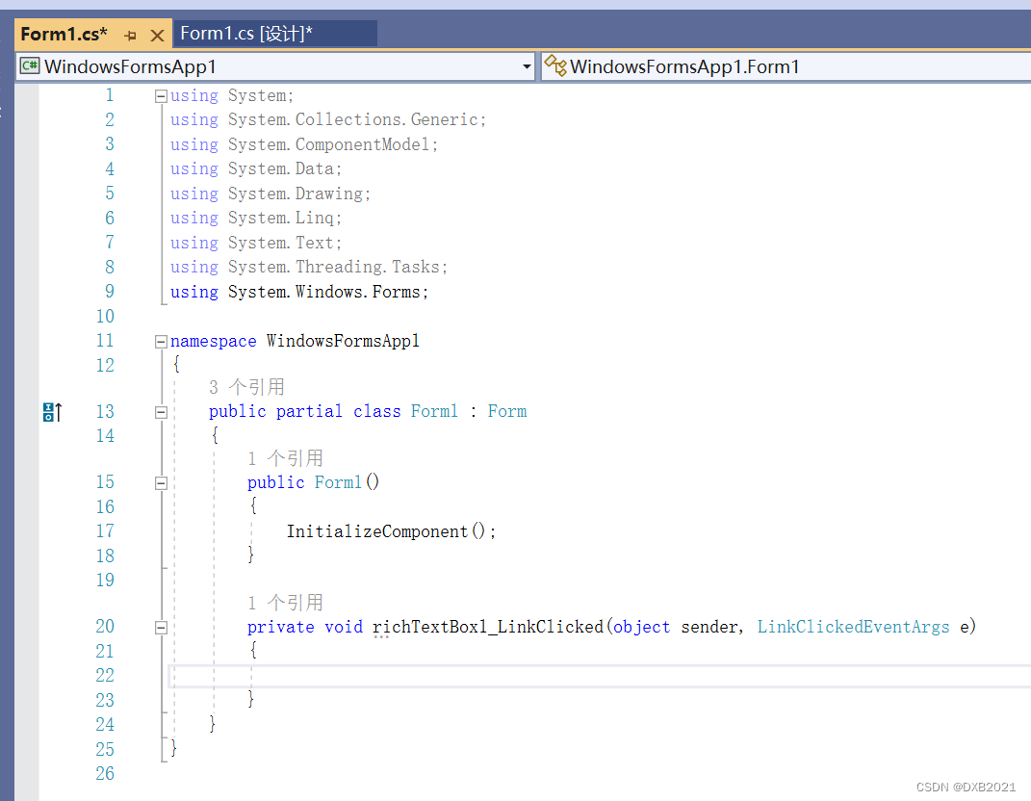Image resolution: width=1031 pixels, height=801 pixels.
Task: Click 'using System.Collections.Generic;' line
Action: [x=328, y=119]
